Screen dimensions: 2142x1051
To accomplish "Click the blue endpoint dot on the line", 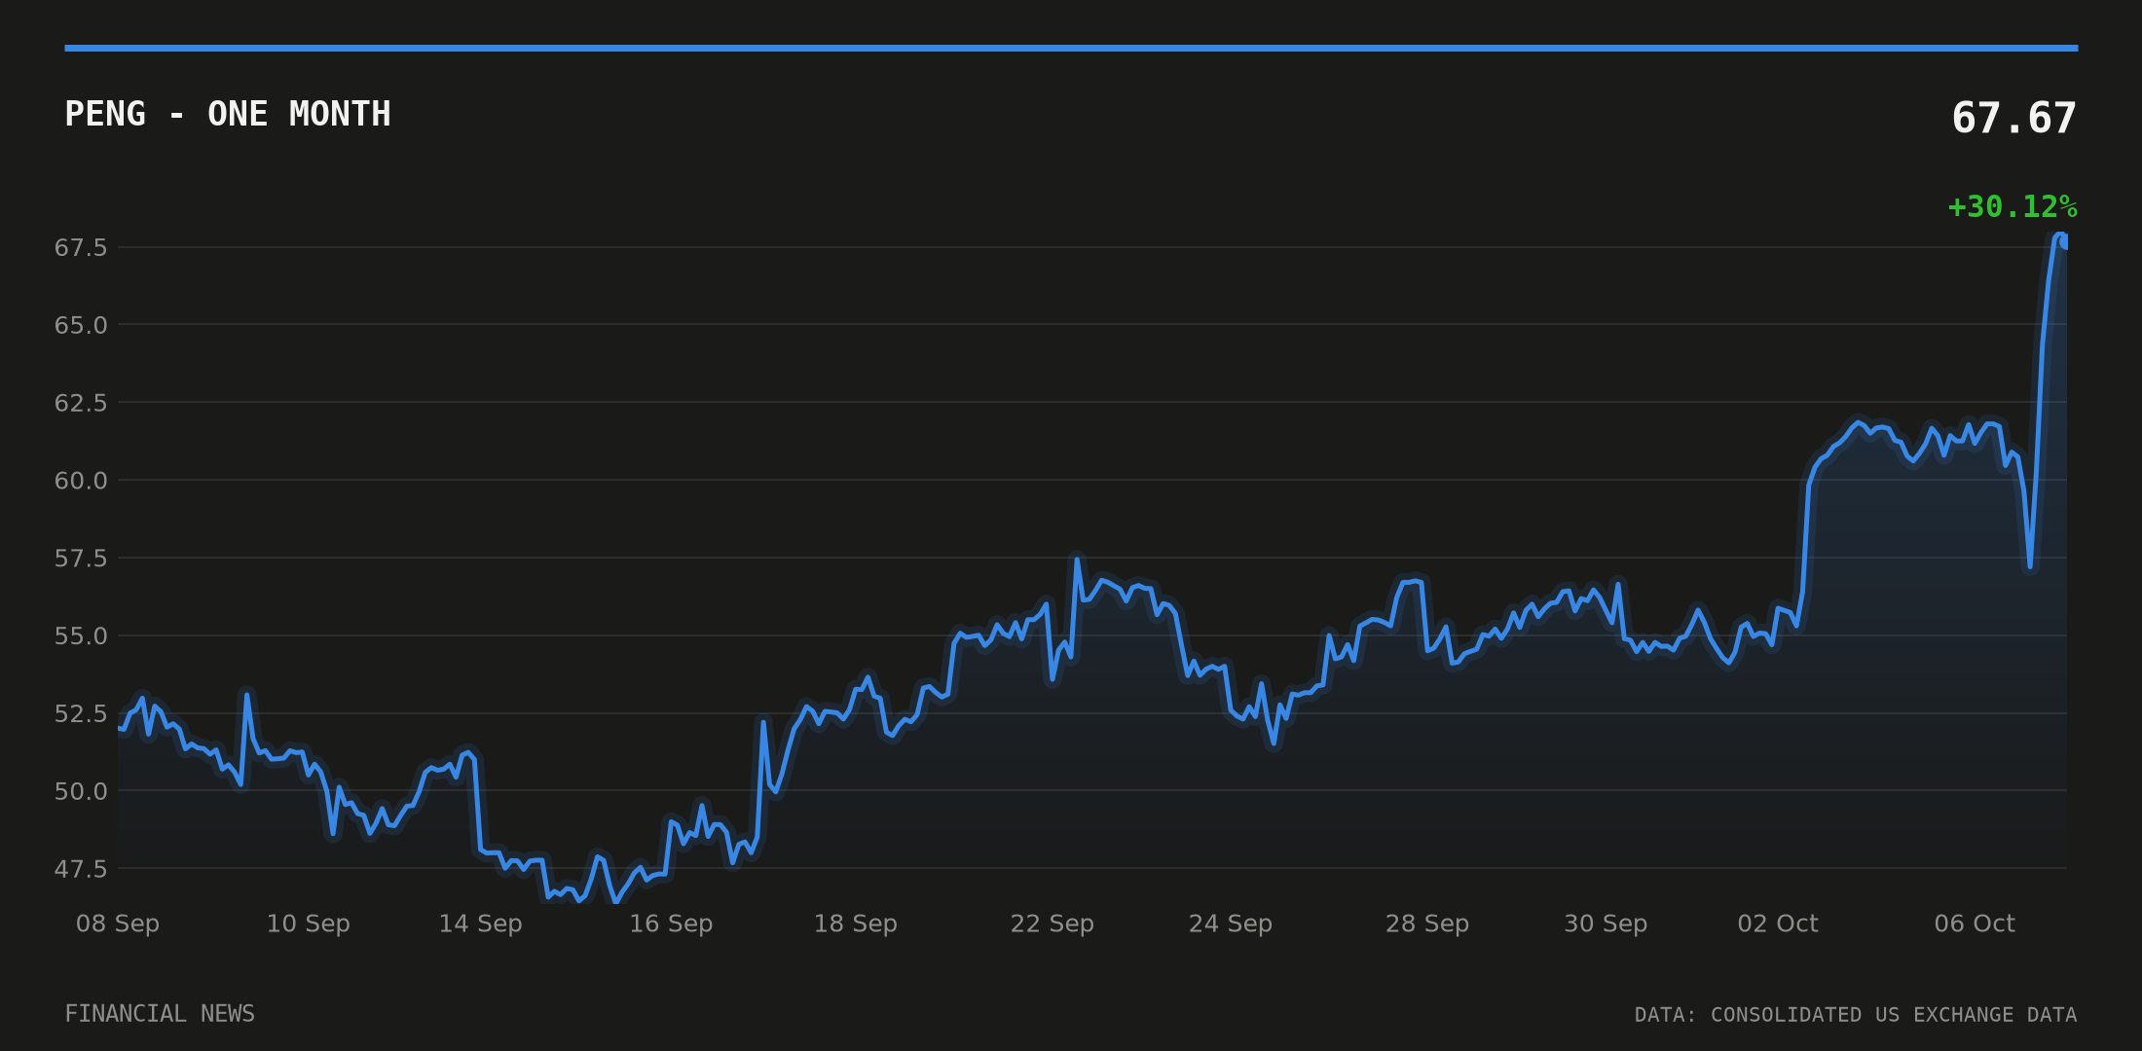I will [2065, 241].
